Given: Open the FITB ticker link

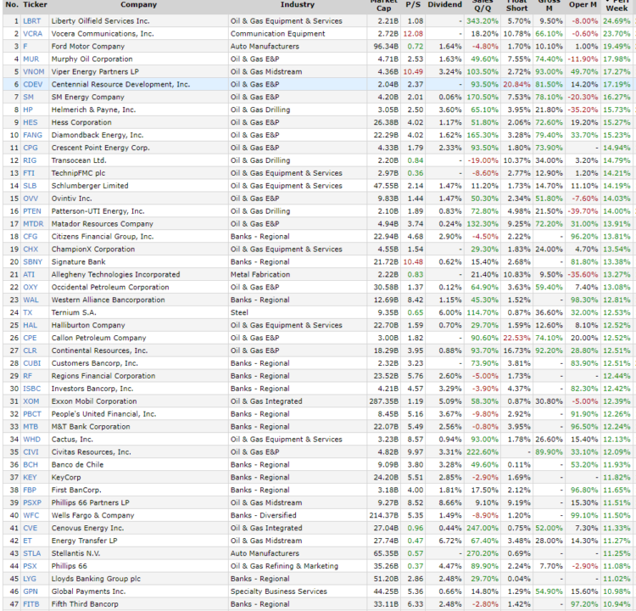Looking at the screenshot, I should coord(31,604).
